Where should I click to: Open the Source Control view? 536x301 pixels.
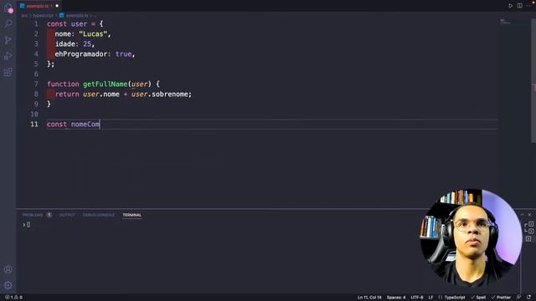point(8,40)
